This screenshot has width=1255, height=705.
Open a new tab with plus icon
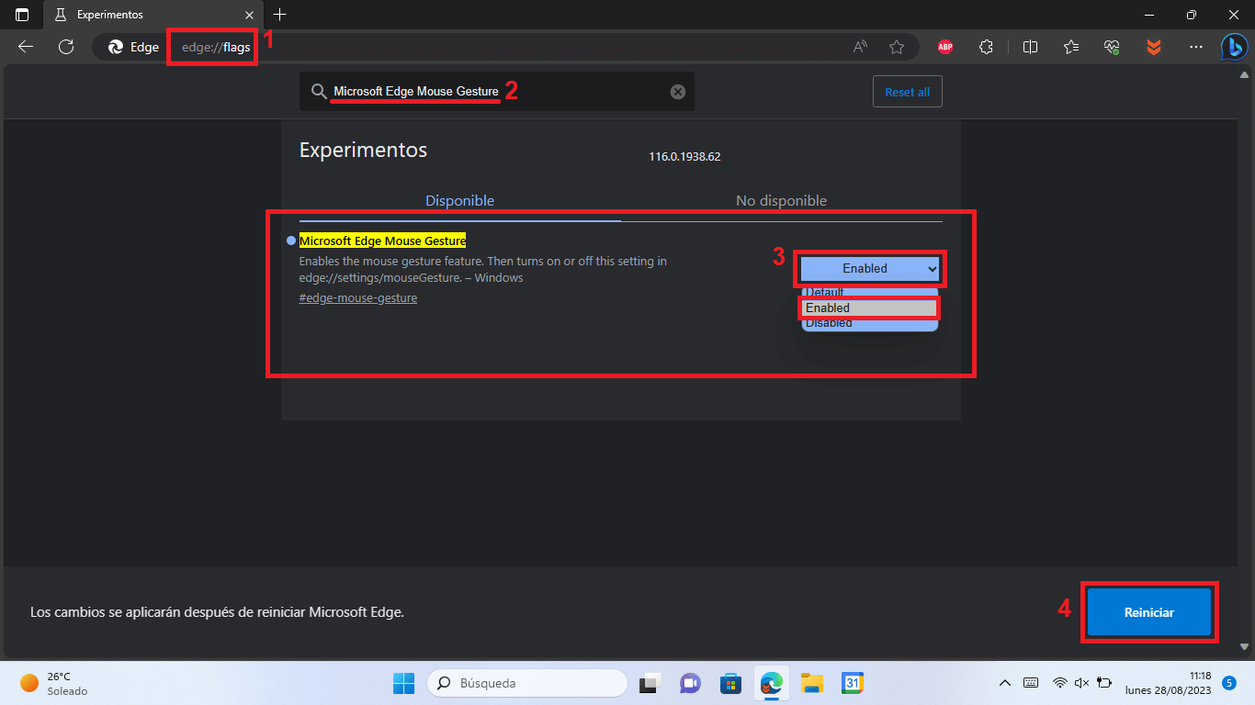[280, 15]
